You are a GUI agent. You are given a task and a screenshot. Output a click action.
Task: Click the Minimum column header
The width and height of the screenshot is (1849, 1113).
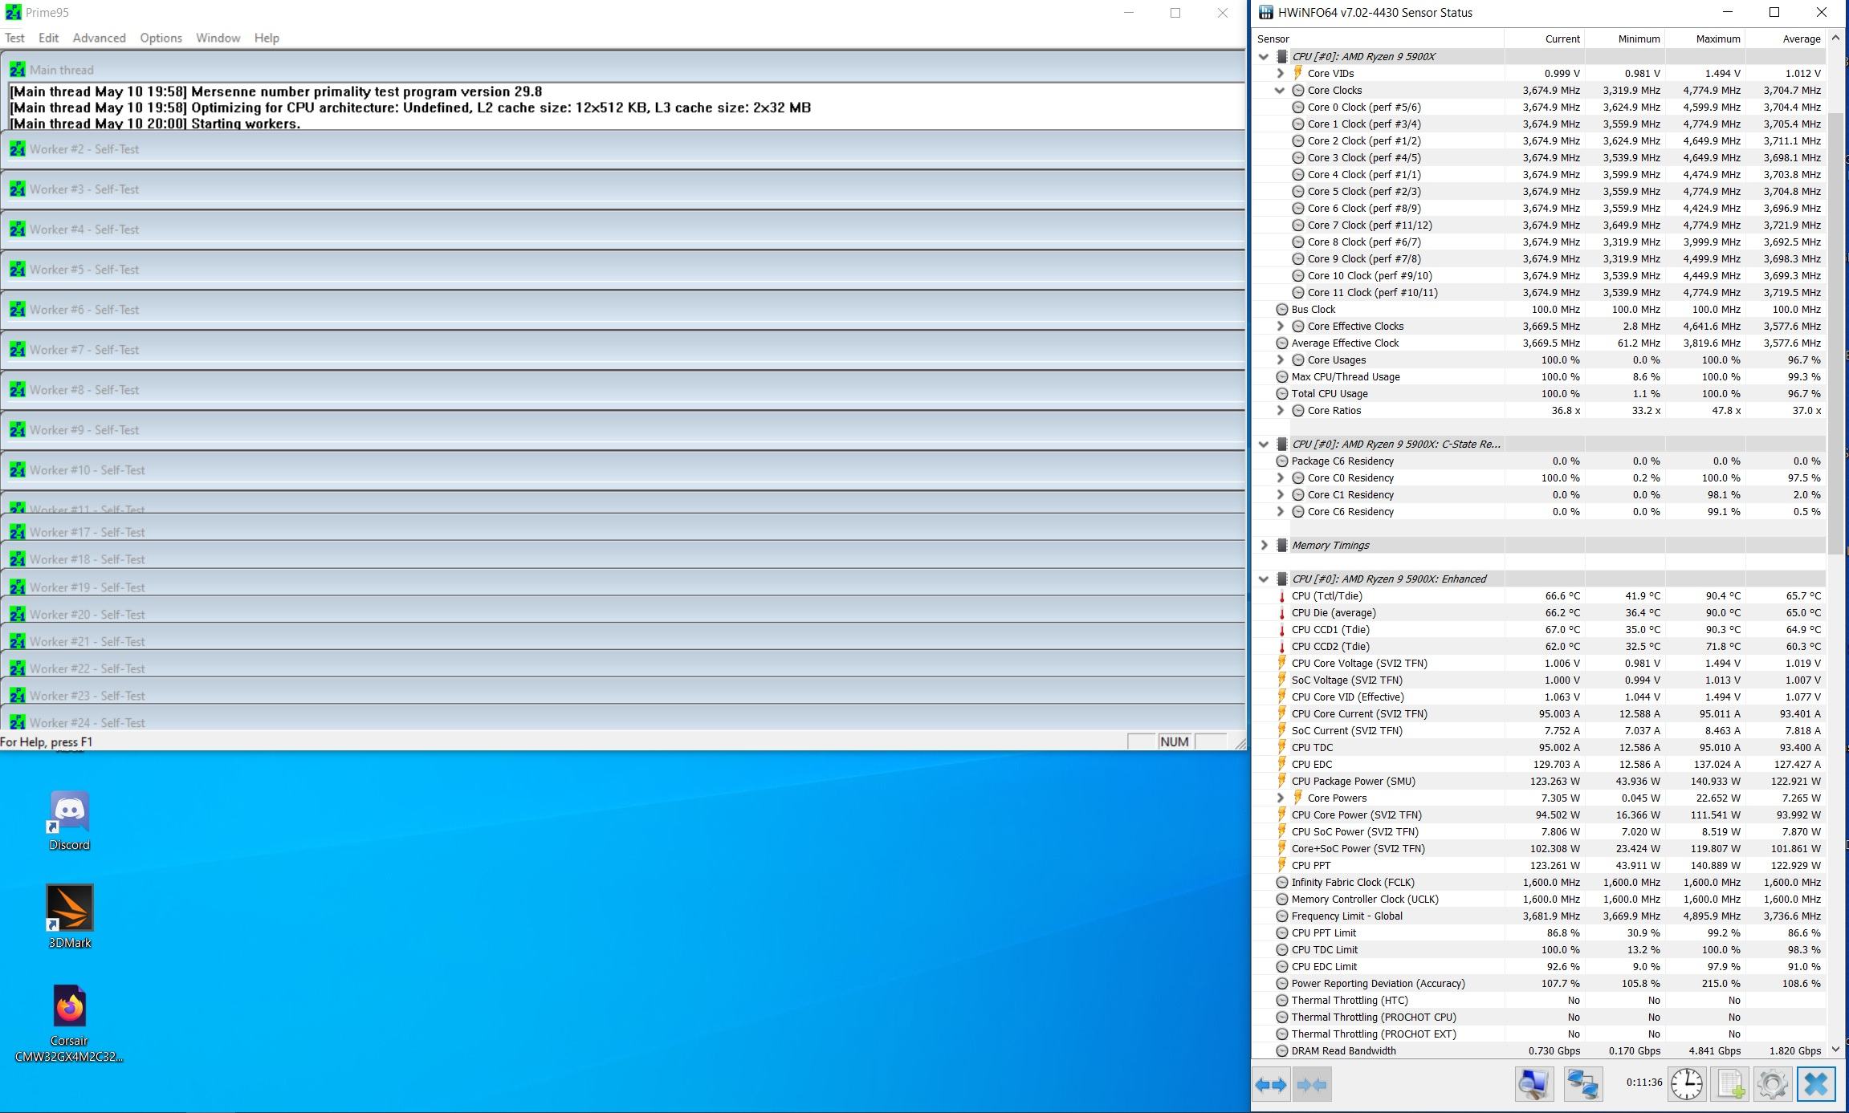pyautogui.click(x=1625, y=39)
